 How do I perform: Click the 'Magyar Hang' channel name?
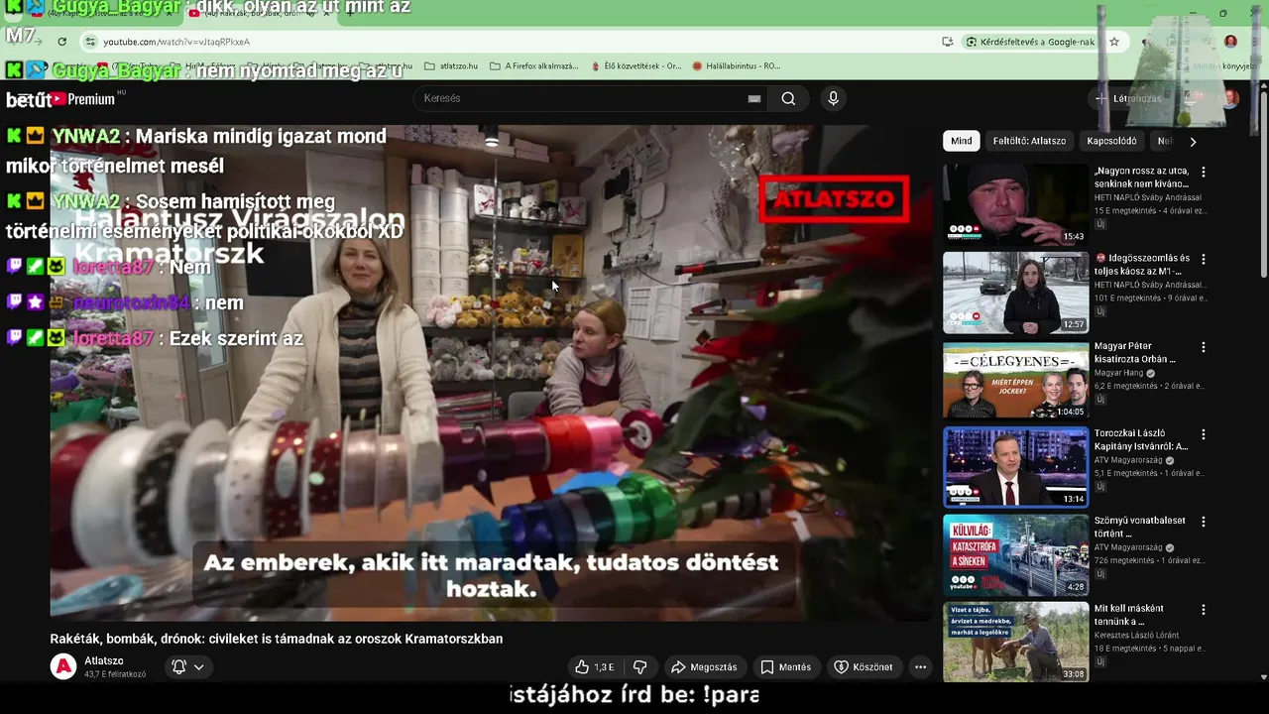[x=1119, y=373]
